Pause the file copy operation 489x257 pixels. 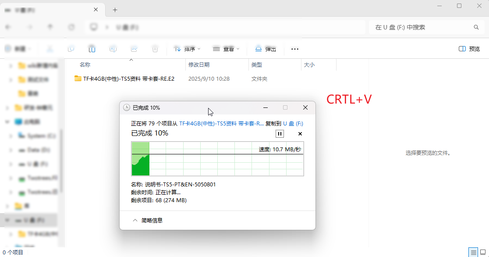pyautogui.click(x=280, y=133)
